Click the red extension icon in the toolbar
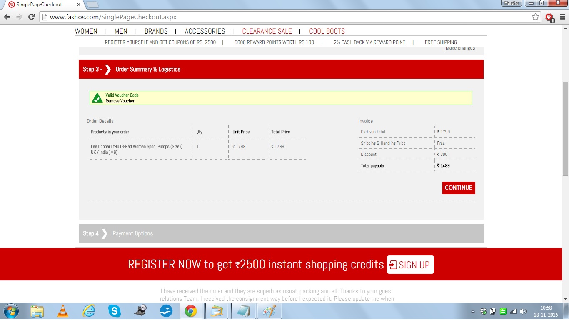569x320 pixels. coord(549,17)
